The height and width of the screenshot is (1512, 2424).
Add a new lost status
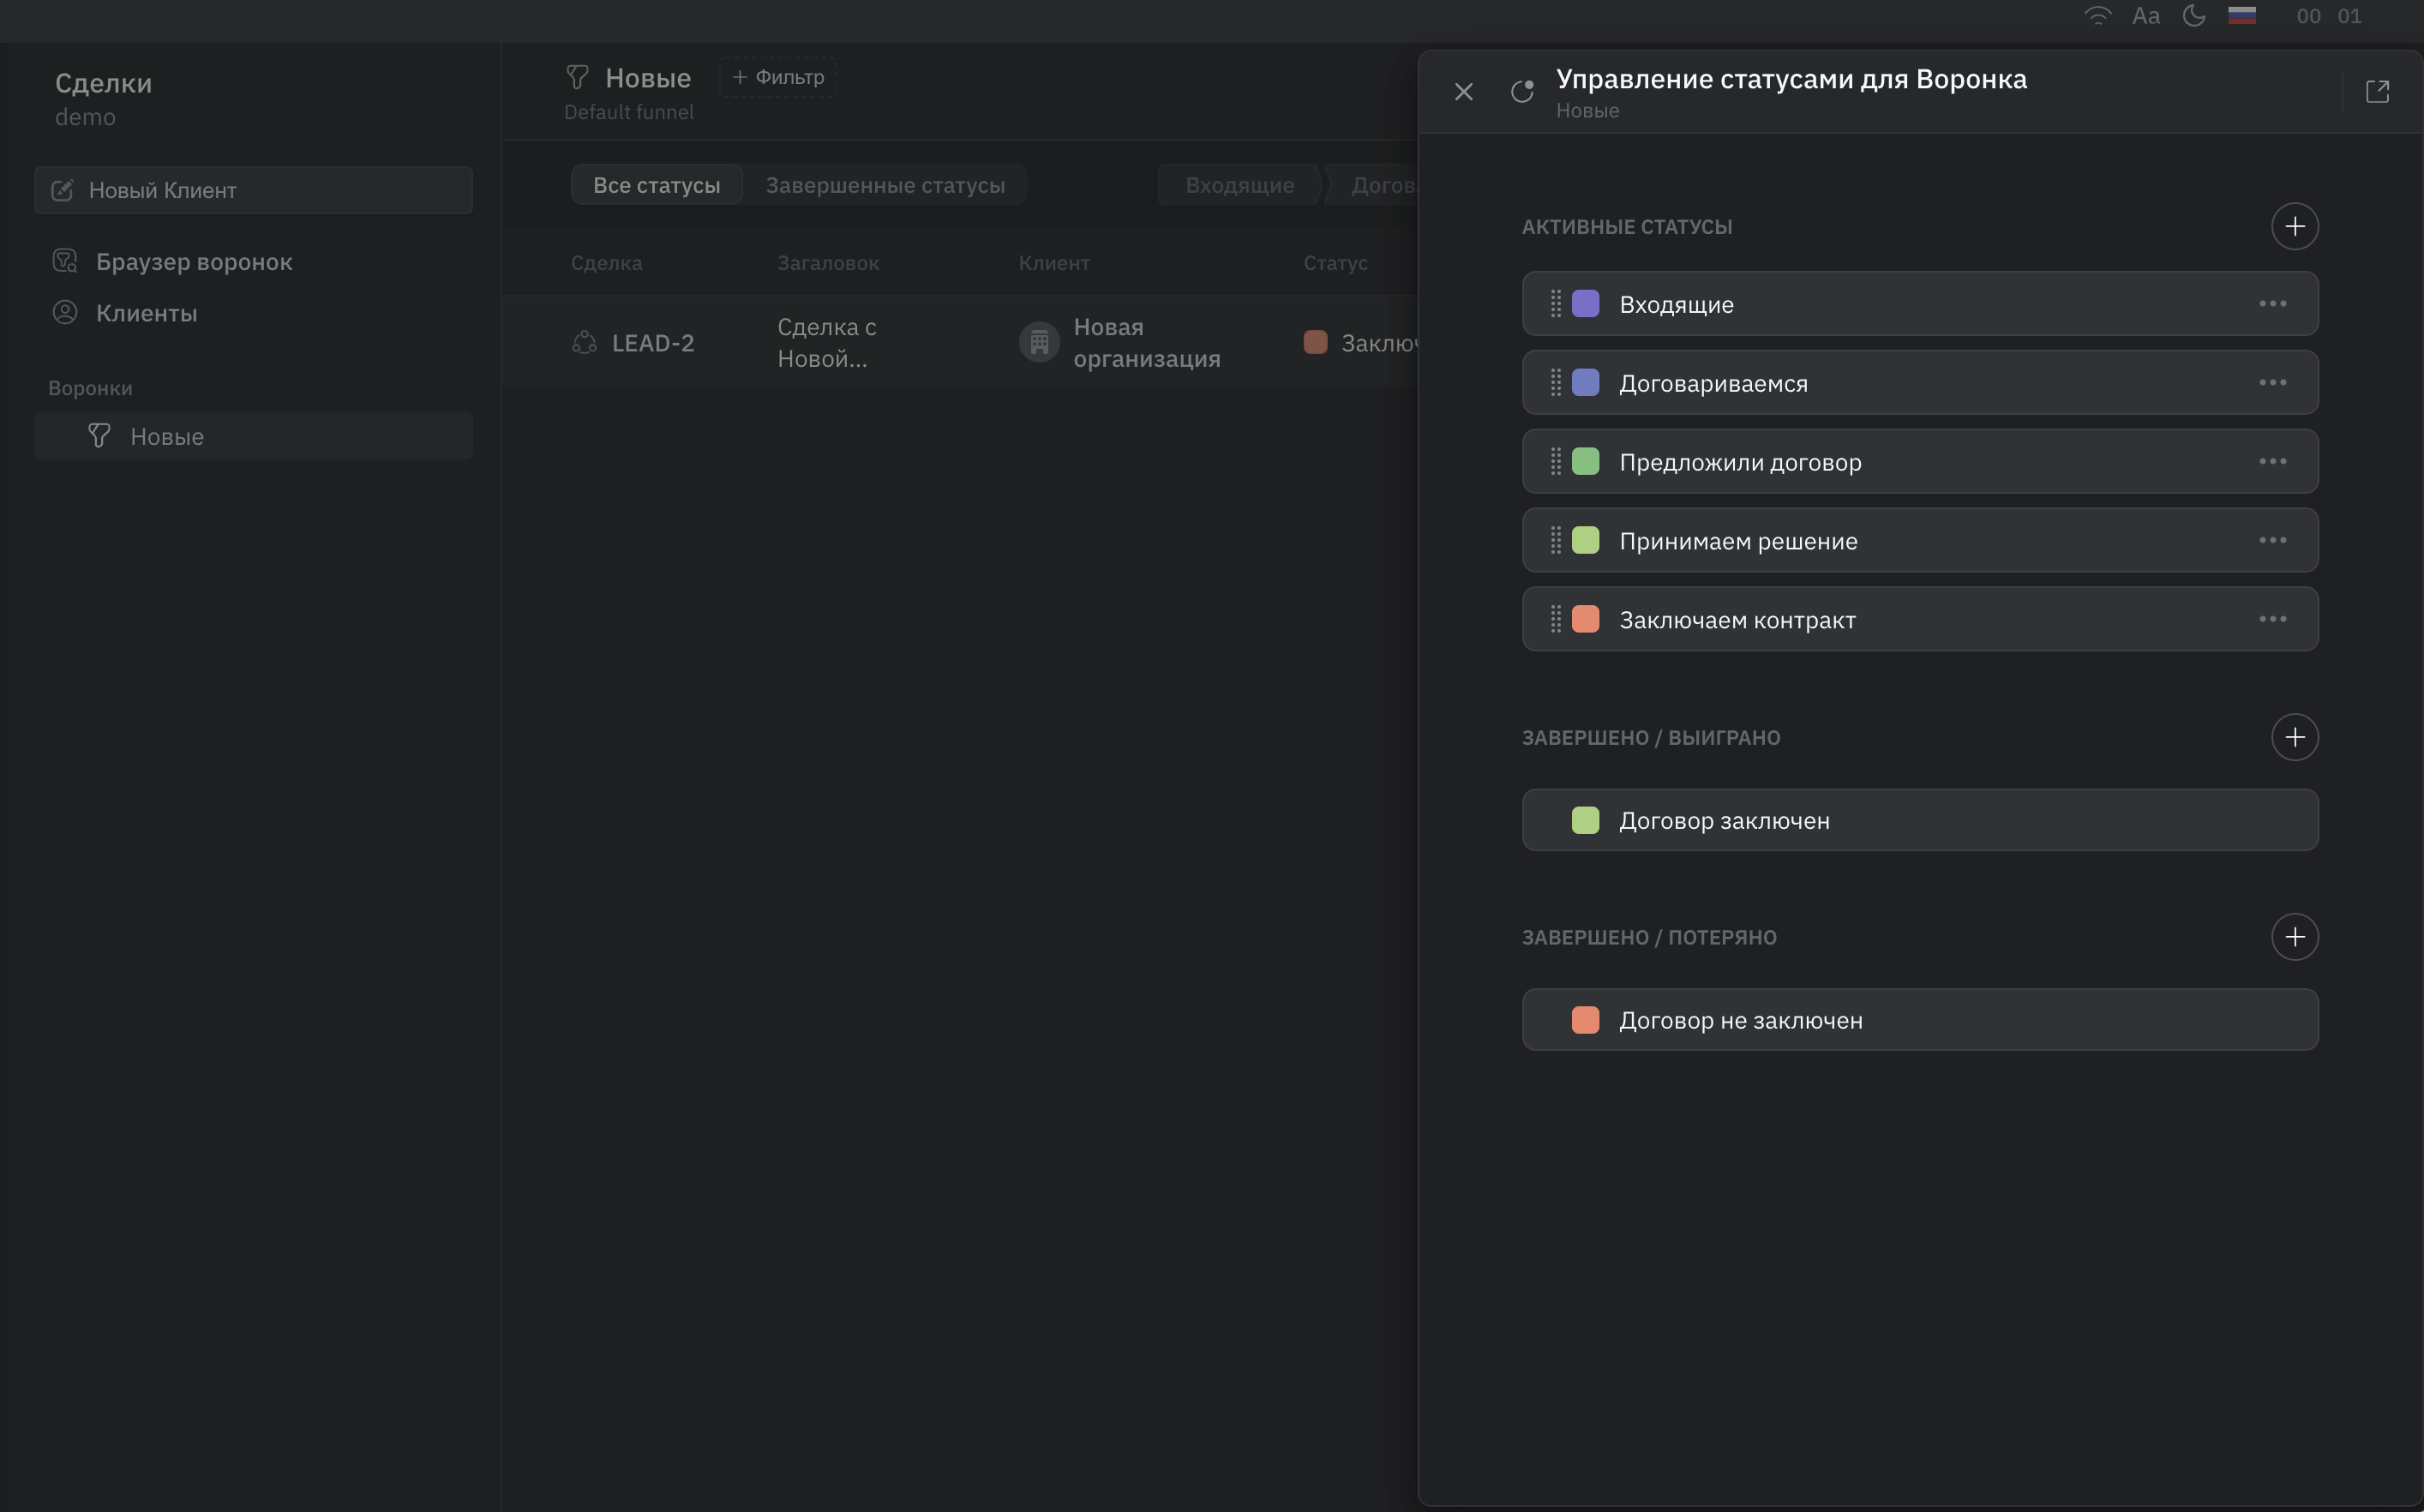pyautogui.click(x=2294, y=937)
